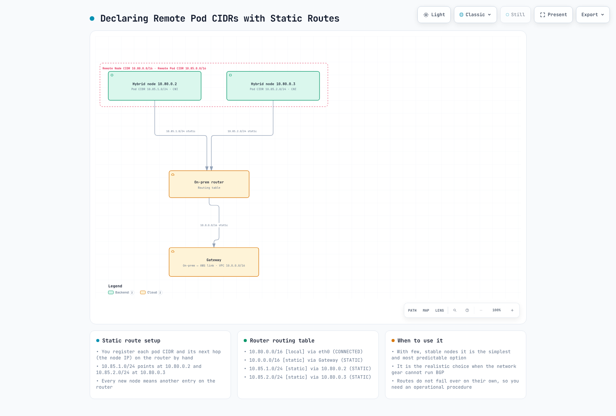
Task: Click the Static route setup heading
Action: 131,341
